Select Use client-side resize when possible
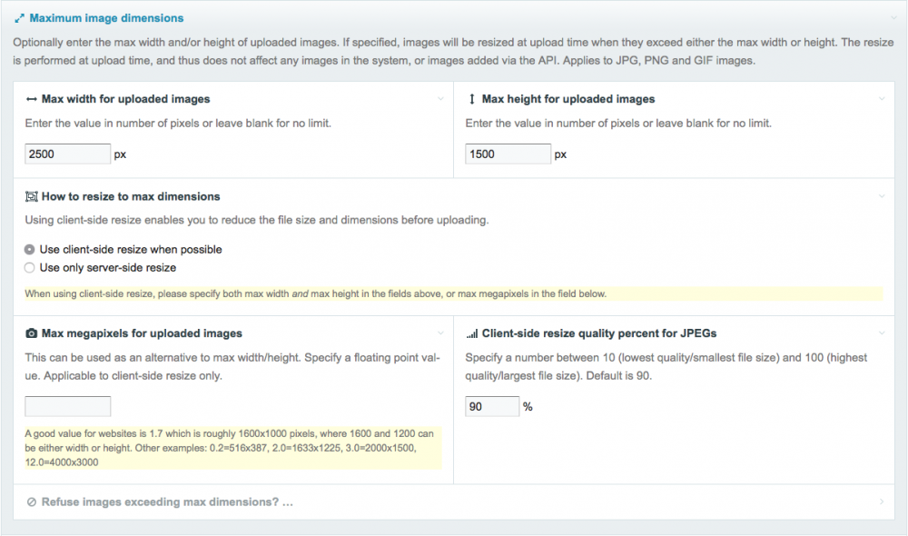 [x=30, y=249]
